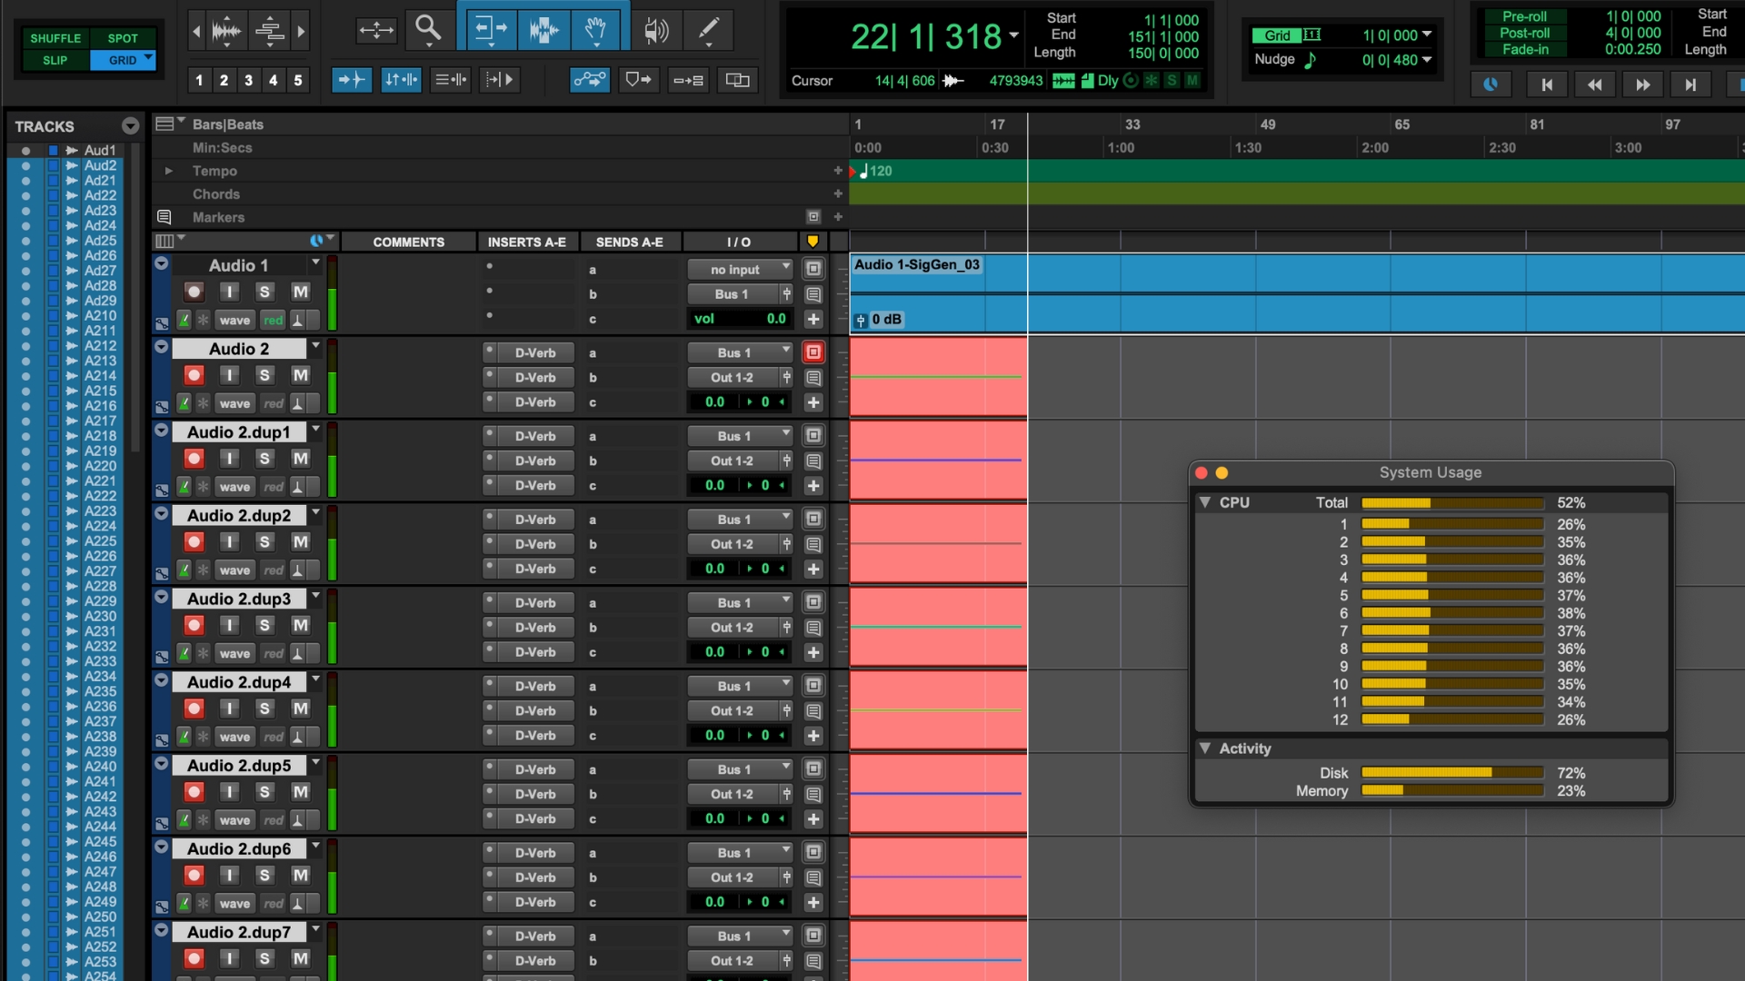1745x981 pixels.
Task: Toggle Post-roll button
Action: pos(1524,33)
